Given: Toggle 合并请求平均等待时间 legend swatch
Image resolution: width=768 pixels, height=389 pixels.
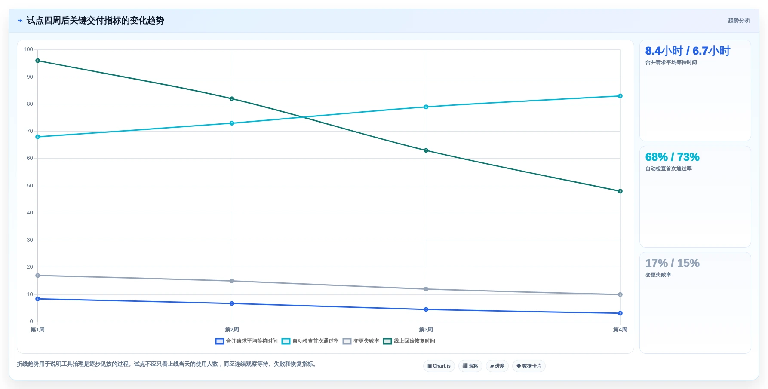Looking at the screenshot, I should 220,341.
